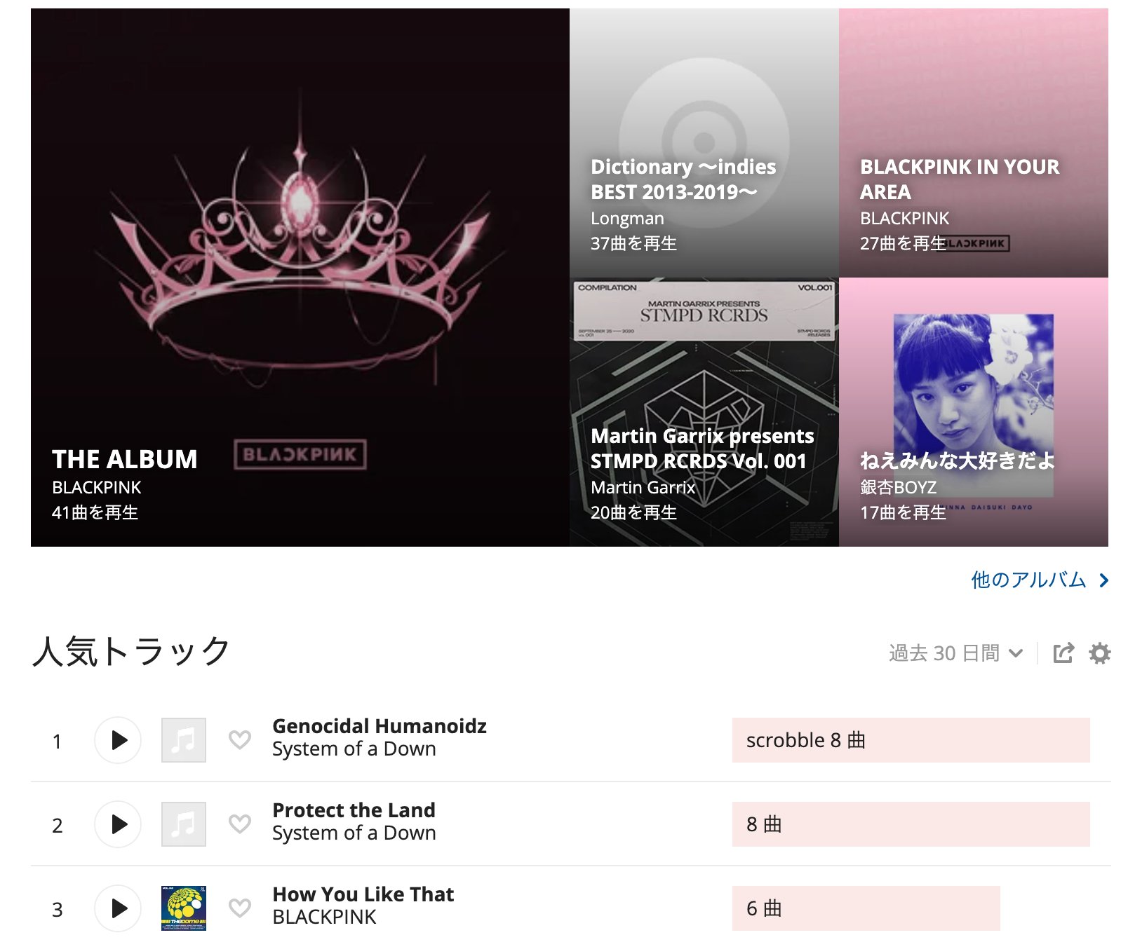The image size is (1128, 942).
Task: Open the gear settings for popular tracks
Action: point(1099,653)
